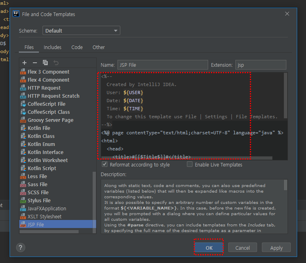Select Kotlin Worksheet icon
Screen dimensions: 306x263
point(23,160)
